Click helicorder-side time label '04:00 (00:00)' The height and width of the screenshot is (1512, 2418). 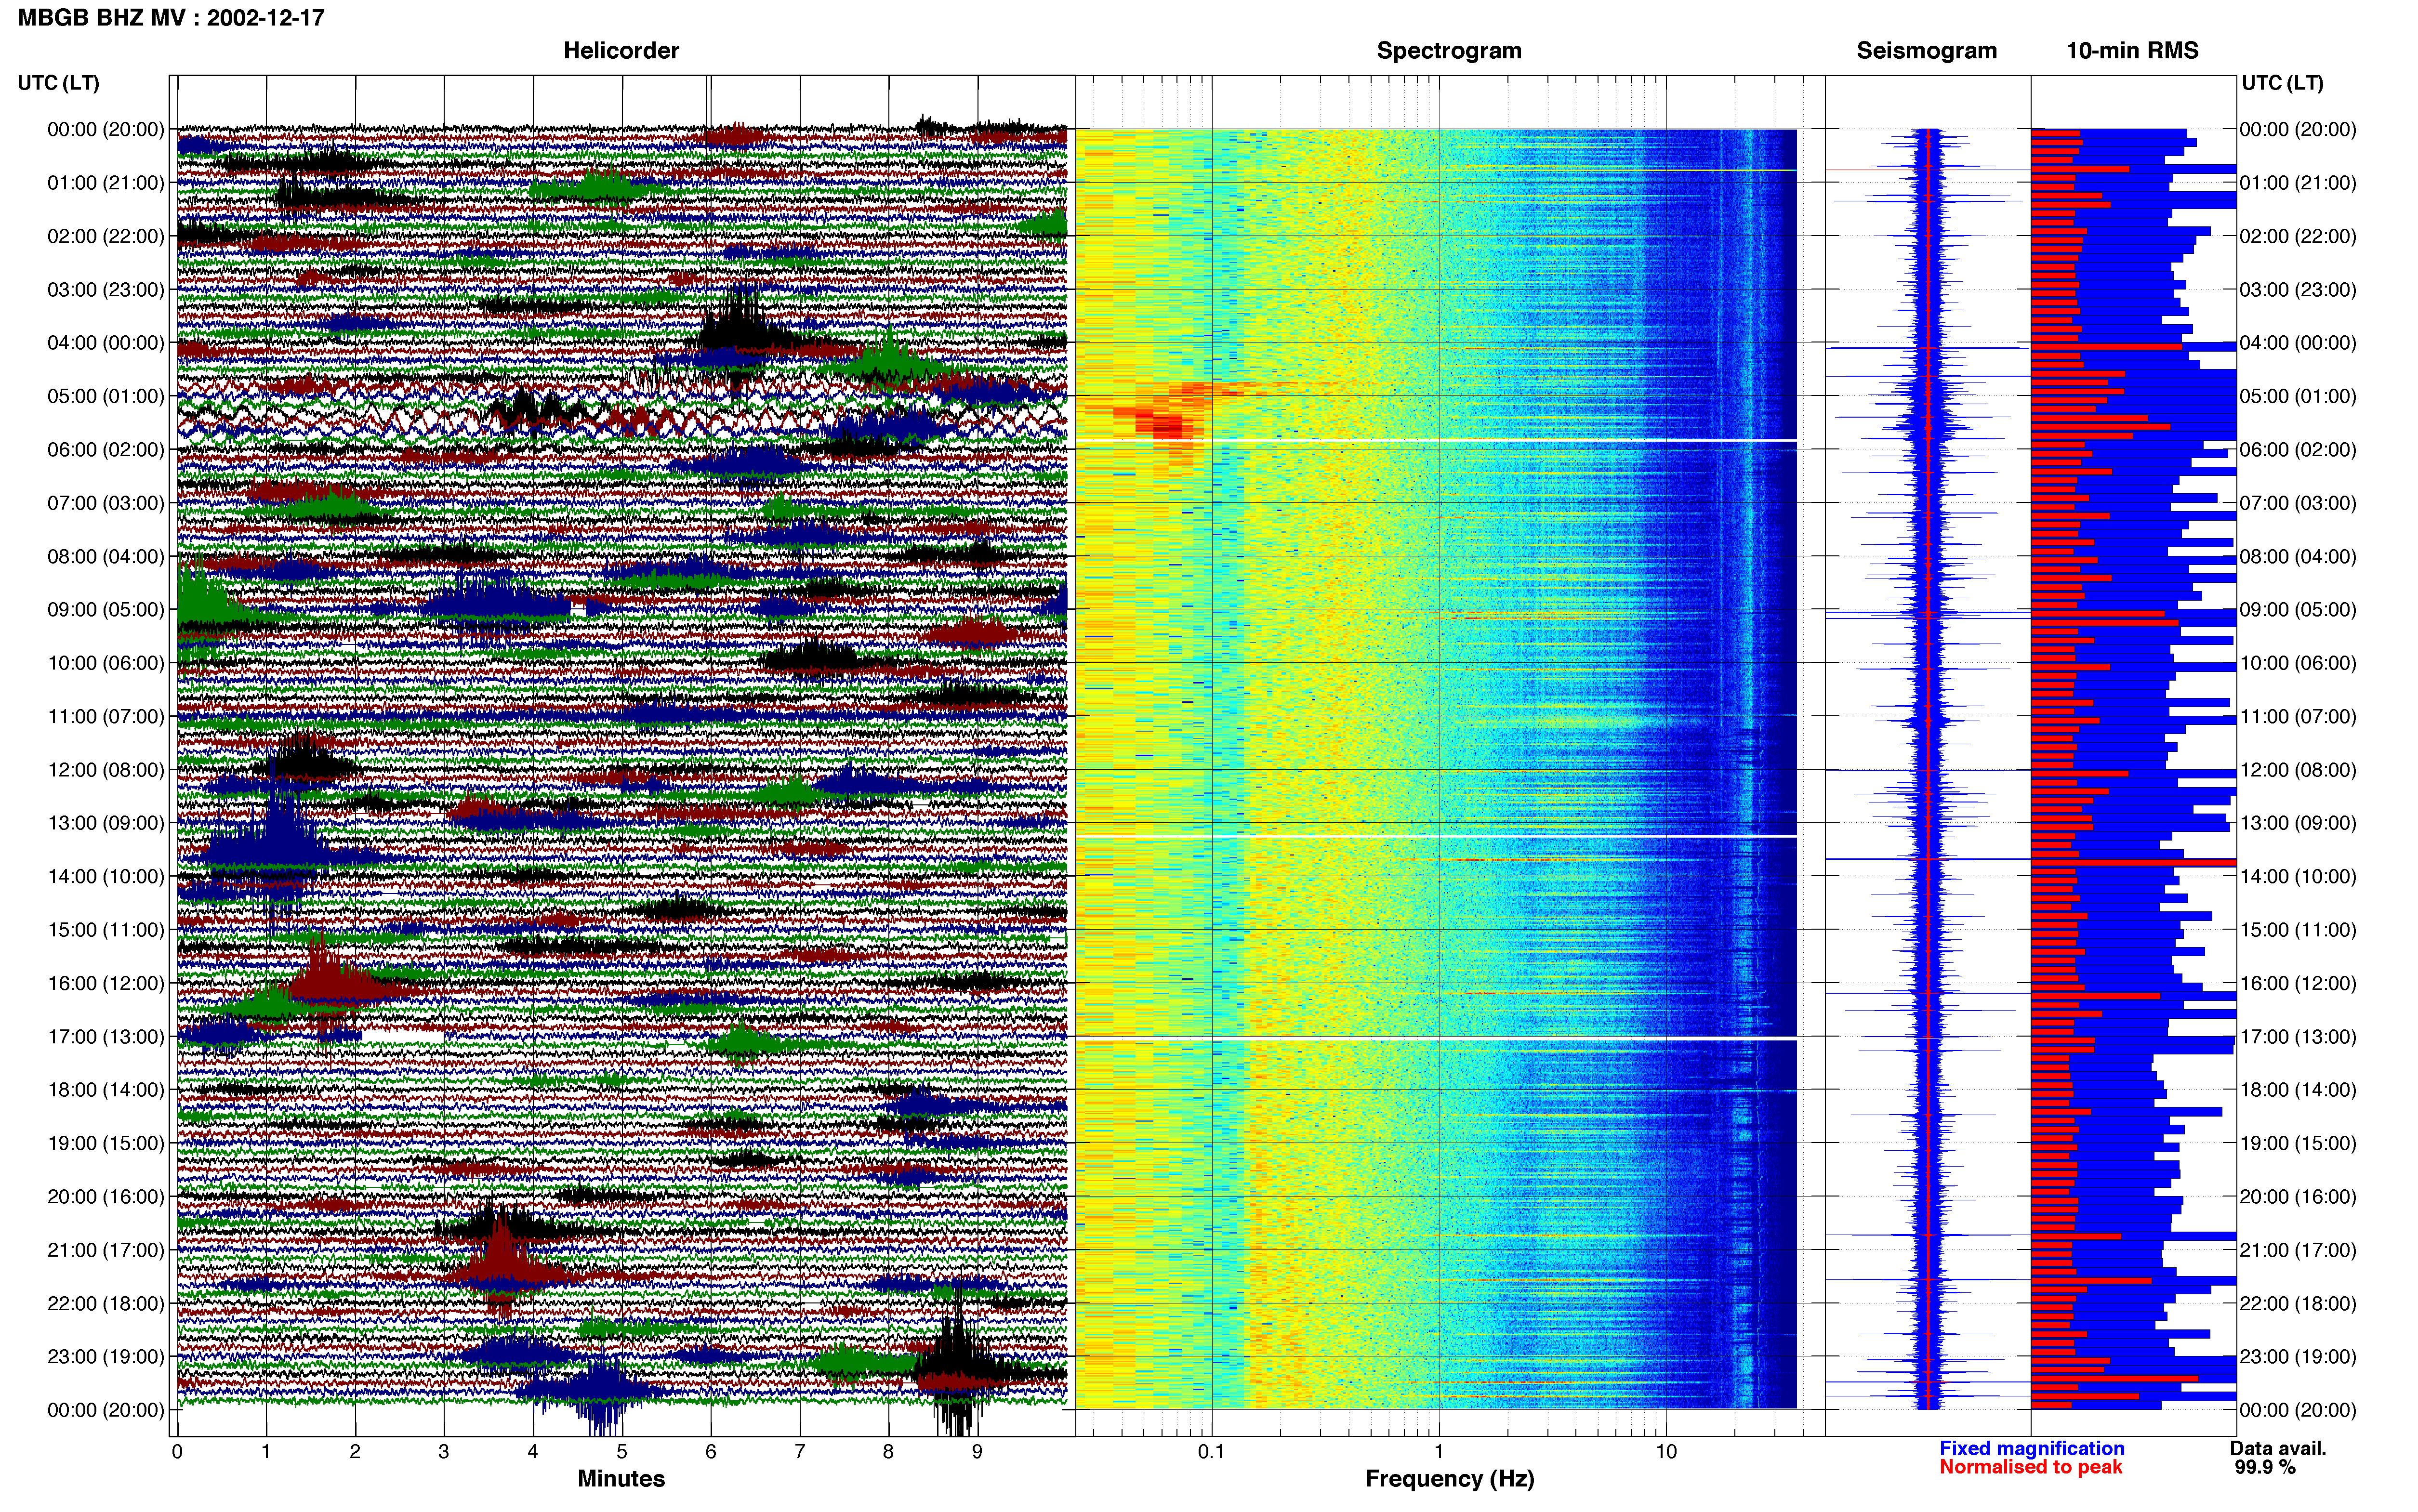pyautogui.click(x=106, y=343)
